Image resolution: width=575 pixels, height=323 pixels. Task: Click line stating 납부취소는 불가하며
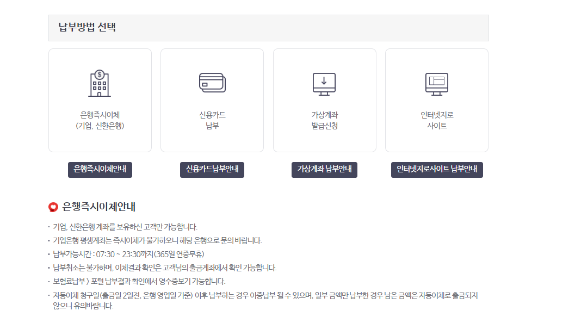tap(165, 268)
